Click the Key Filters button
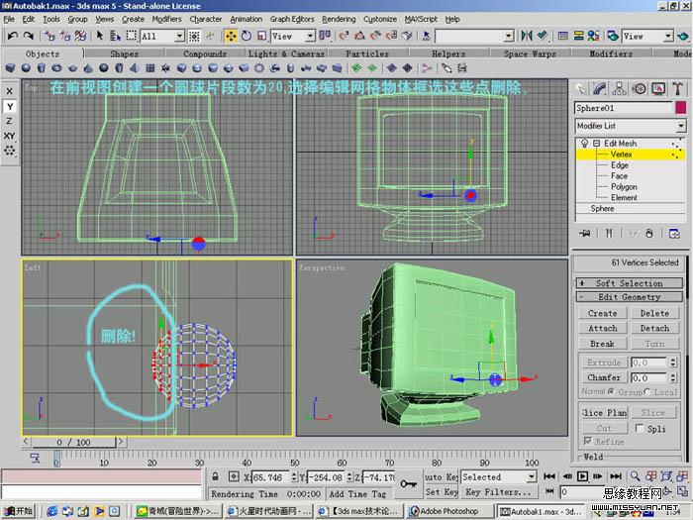This screenshot has height=520, width=693. click(x=499, y=491)
